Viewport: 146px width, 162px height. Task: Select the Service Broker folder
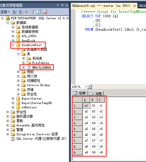tap(38, 85)
